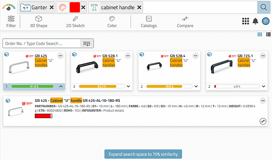272x160 pixels.
Task: Click the 78.6% similarity bar
Action: tap(169, 86)
